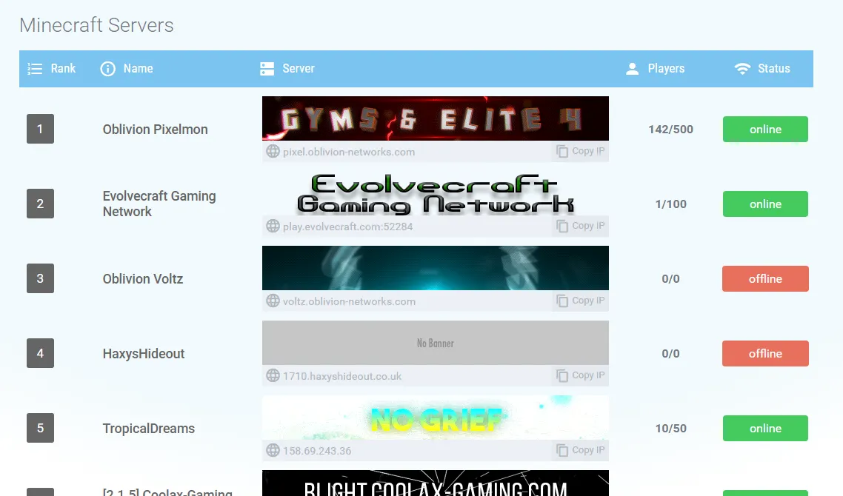
Task: Copy IP for Evolvecraft Gaming Network
Action: tap(581, 227)
